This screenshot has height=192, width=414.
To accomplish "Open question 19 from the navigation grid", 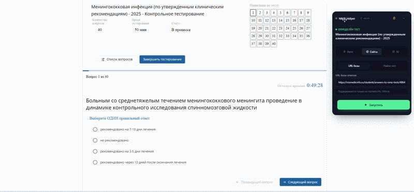I will (x=253, y=28).
